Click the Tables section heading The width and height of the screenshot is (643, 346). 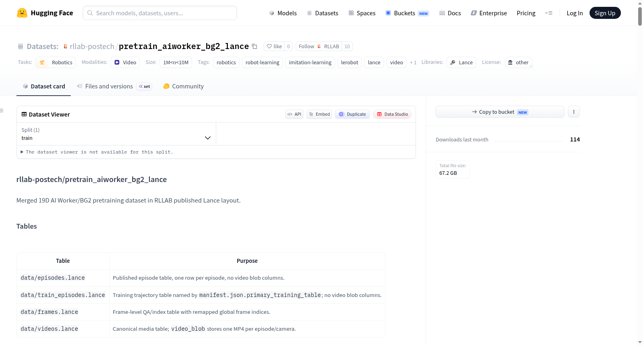[x=27, y=226]
